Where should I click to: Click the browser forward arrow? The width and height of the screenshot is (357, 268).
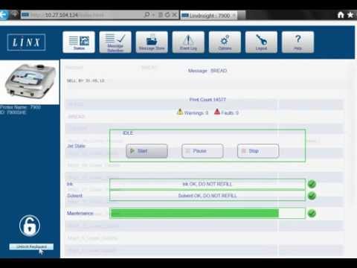click(14, 14)
